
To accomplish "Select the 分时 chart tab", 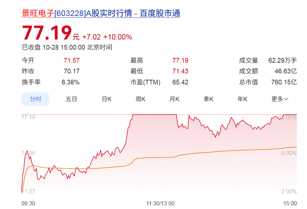I will [36, 99].
